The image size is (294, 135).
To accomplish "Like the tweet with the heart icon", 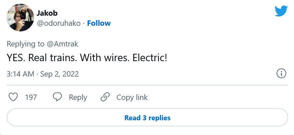I will point(13,97).
